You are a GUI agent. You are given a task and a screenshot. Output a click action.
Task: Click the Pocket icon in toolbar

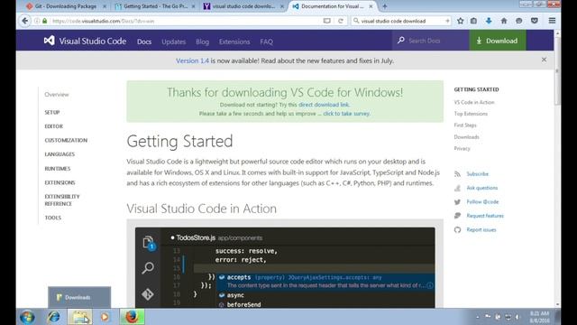(535, 21)
